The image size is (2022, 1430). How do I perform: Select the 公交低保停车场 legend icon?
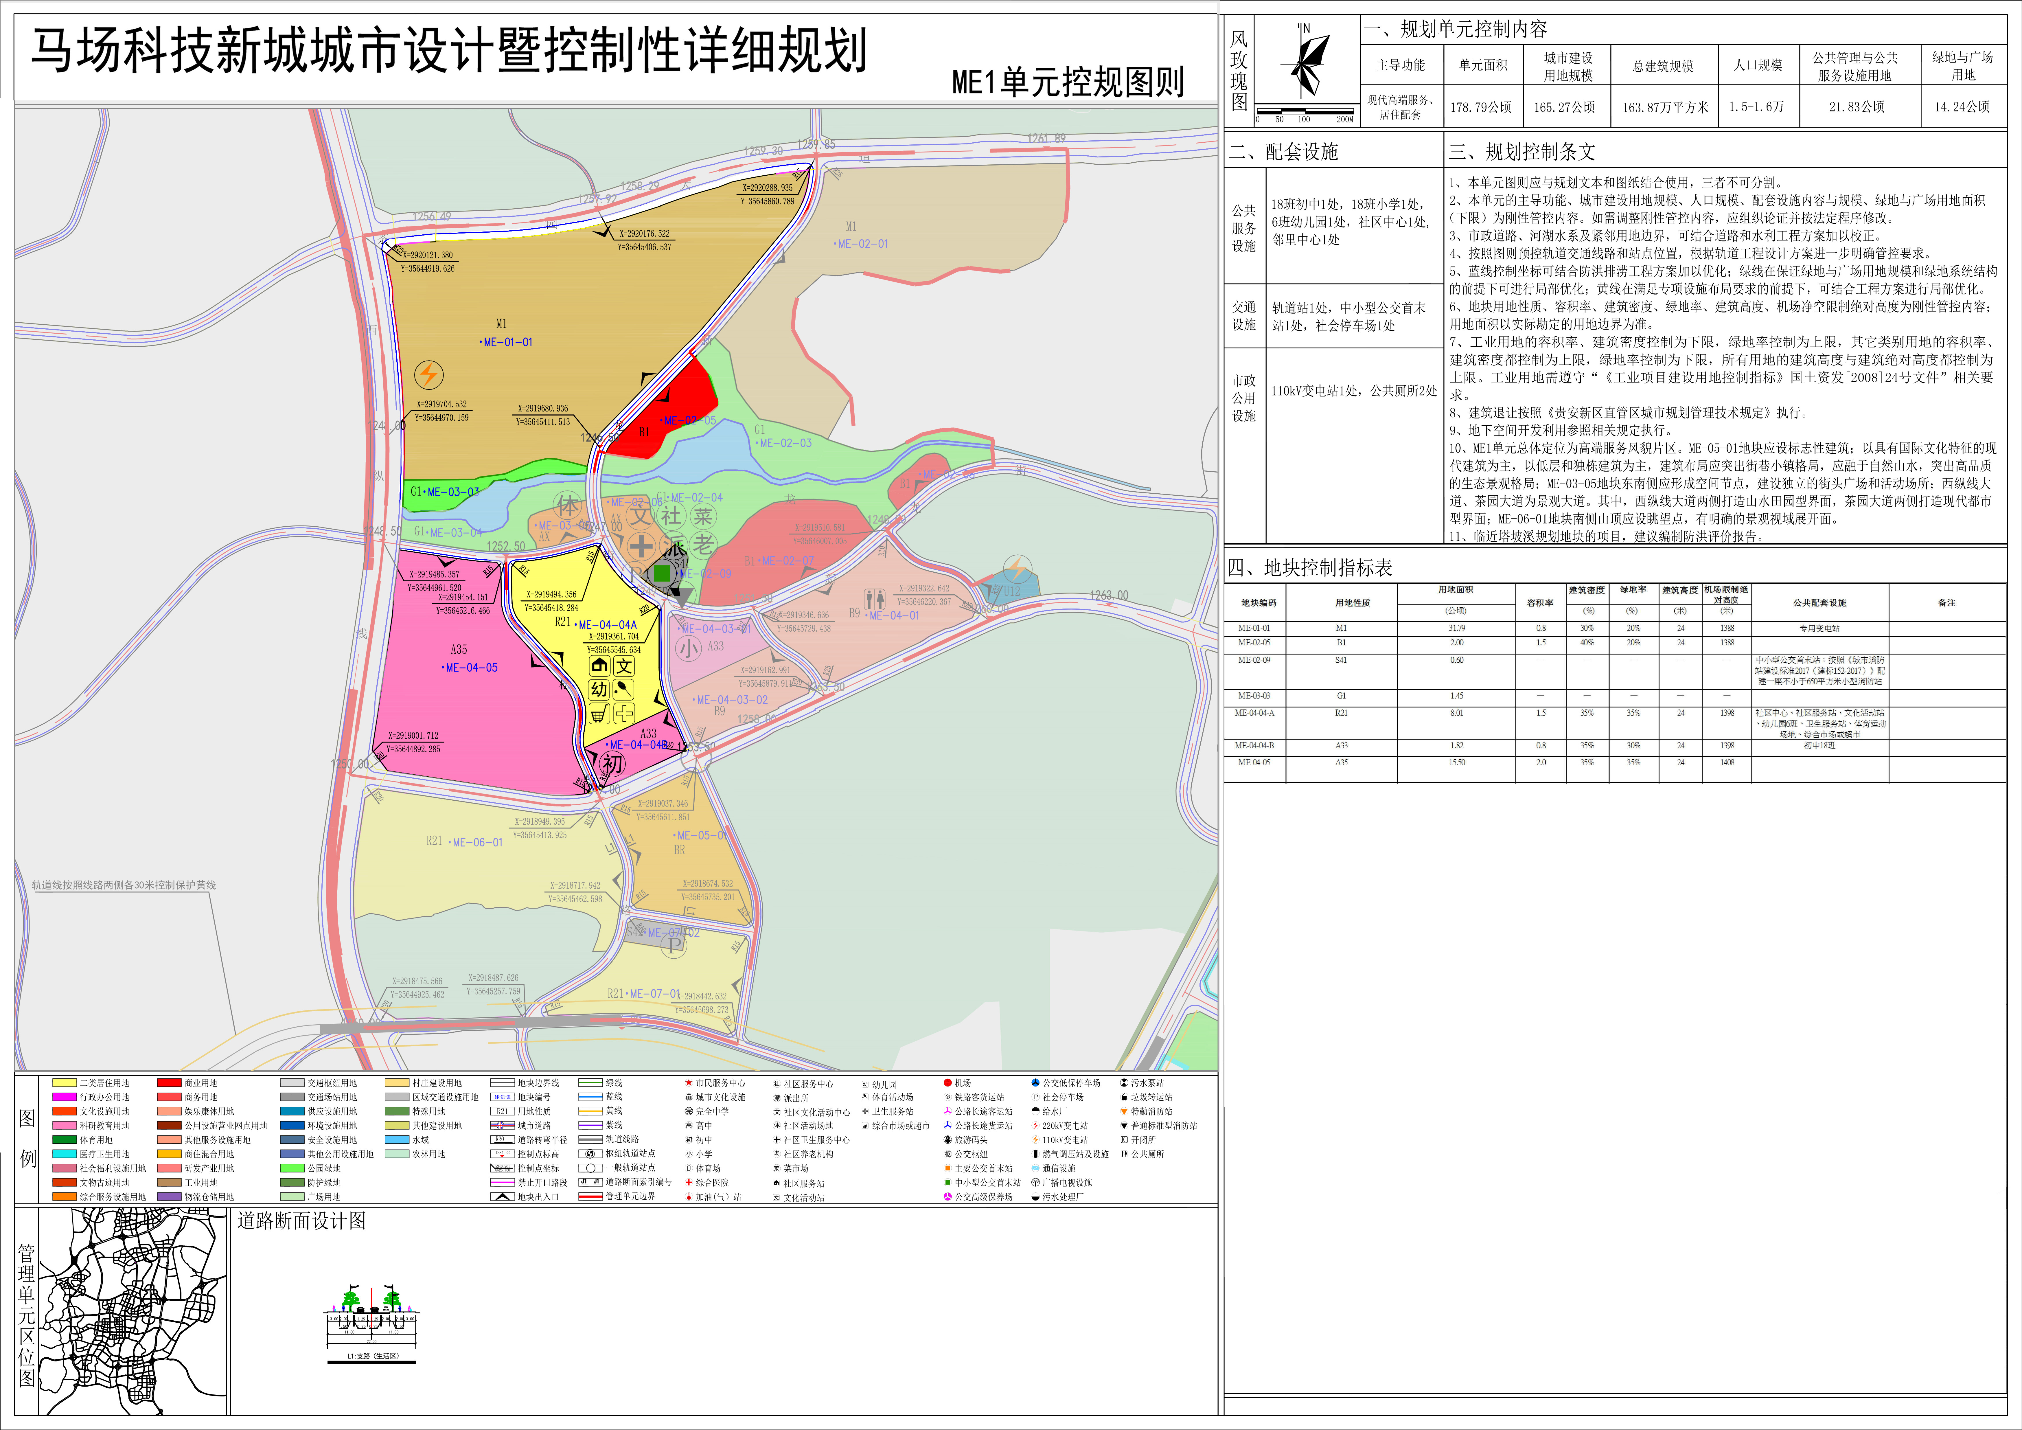[1036, 1083]
